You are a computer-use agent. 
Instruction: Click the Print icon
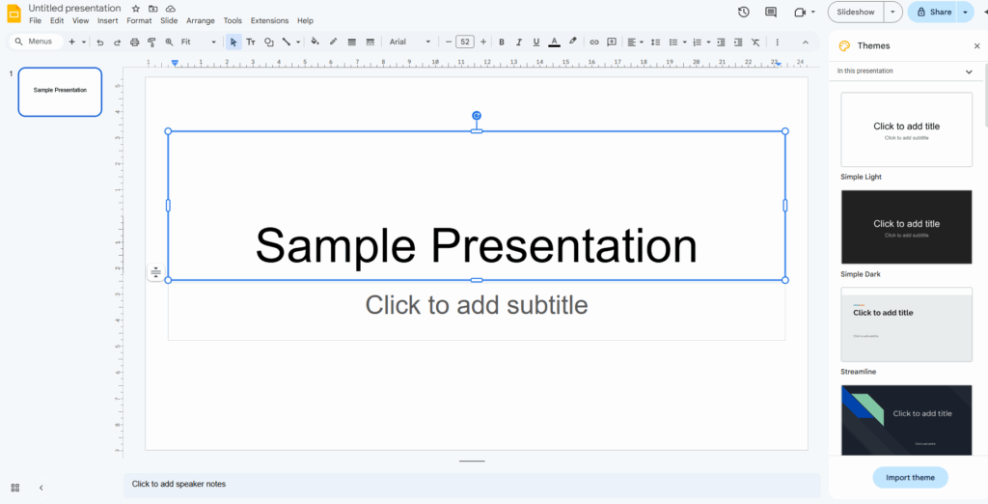point(134,42)
